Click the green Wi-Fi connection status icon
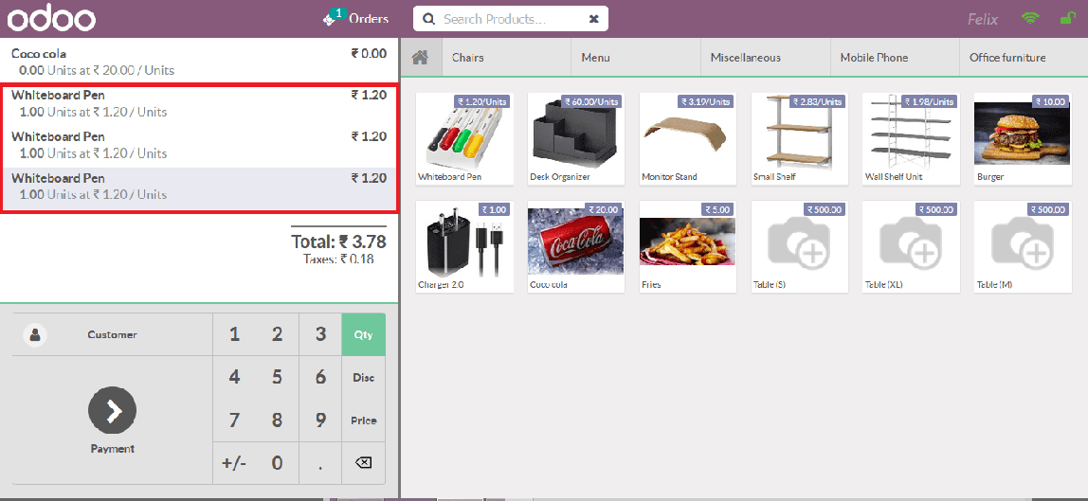 [1030, 19]
